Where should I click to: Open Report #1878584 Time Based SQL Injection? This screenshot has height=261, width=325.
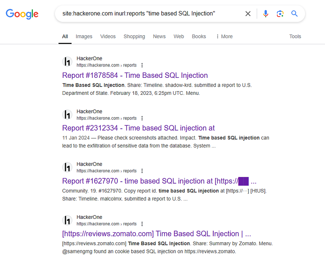pos(135,75)
